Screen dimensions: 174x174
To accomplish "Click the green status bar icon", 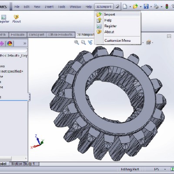I will 172,169.
